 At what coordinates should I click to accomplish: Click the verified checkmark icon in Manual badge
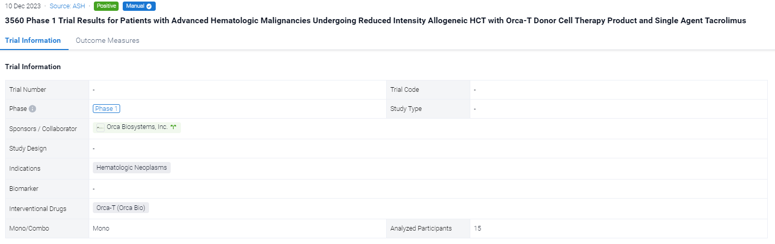click(149, 6)
